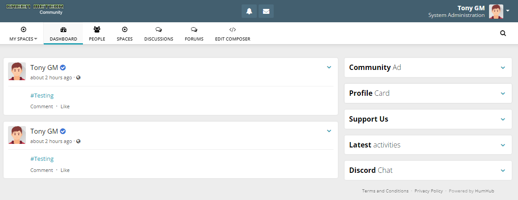
Task: Expand the Community Ad panel
Action: point(503,68)
